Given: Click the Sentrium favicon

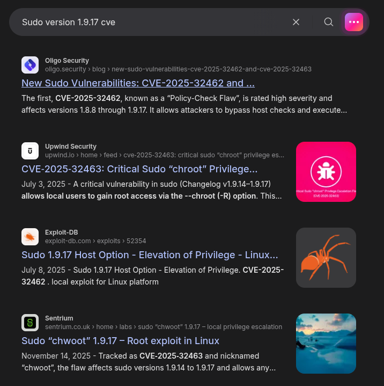Looking at the screenshot, I should 30,323.
